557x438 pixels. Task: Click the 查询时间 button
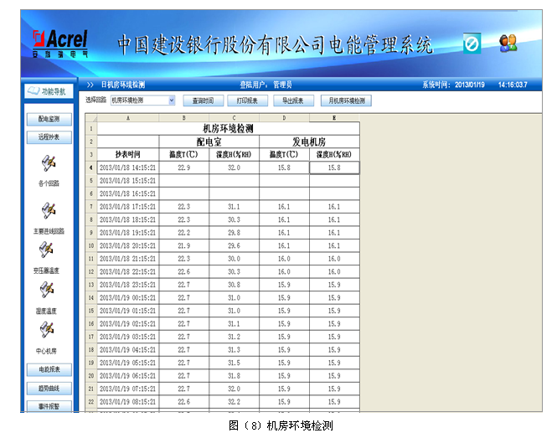click(x=204, y=100)
